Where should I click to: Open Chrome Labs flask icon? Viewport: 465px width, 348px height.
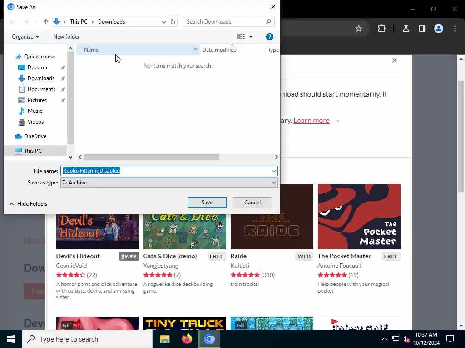(406, 29)
